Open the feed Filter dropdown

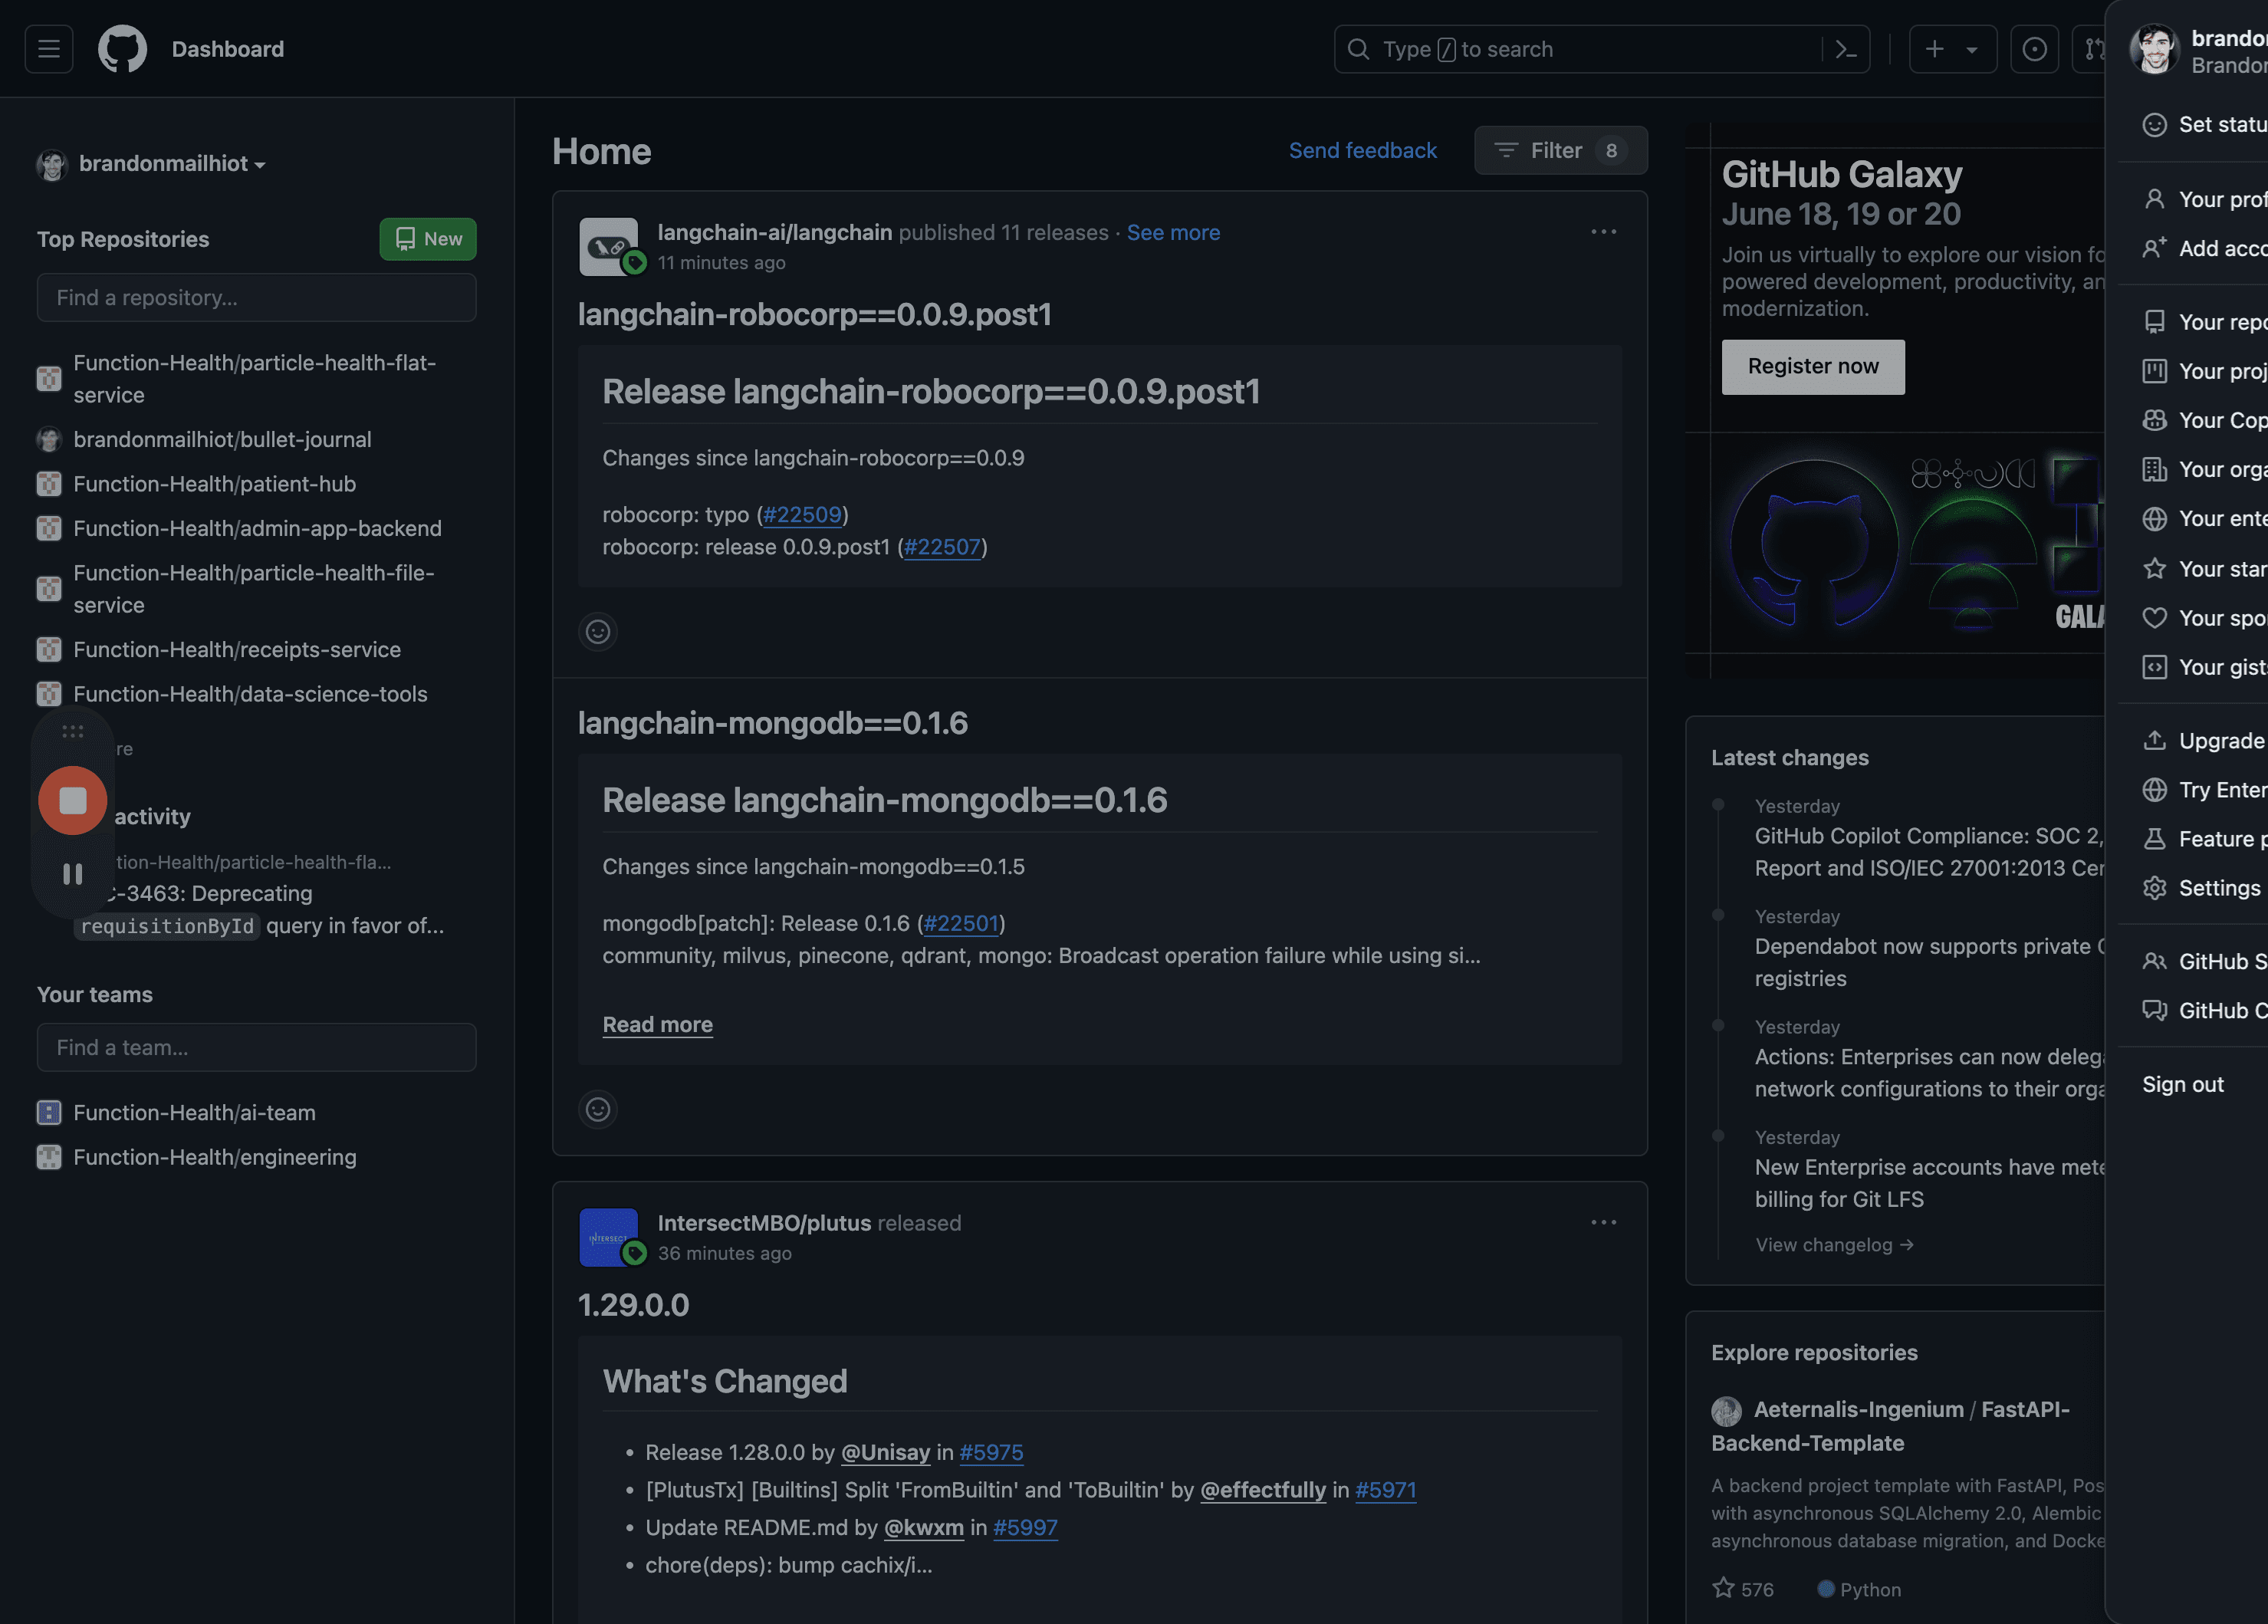(x=1560, y=150)
